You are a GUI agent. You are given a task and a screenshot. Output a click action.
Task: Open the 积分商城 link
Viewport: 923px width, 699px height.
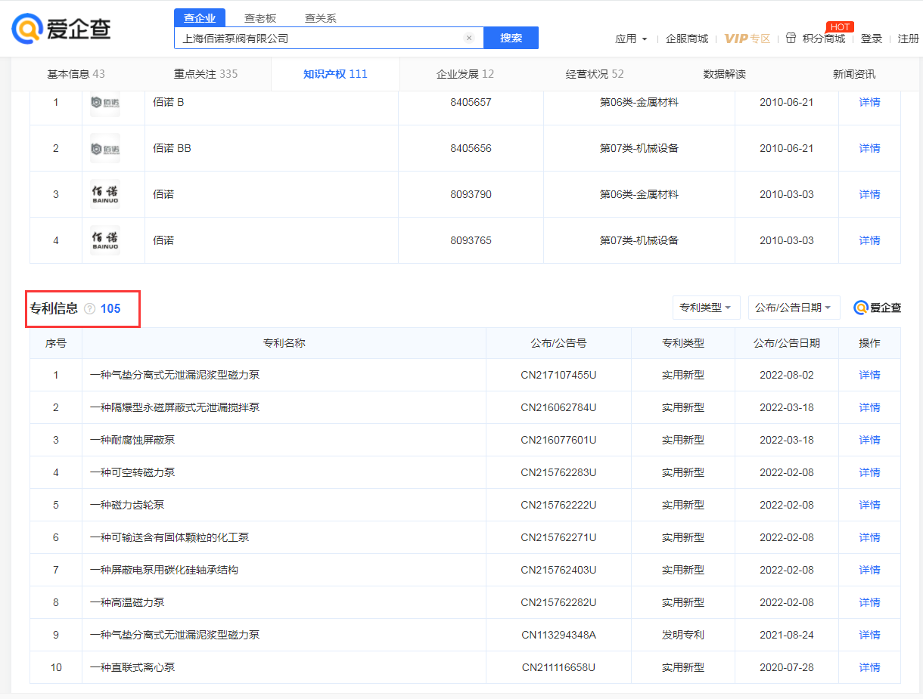[x=824, y=39]
